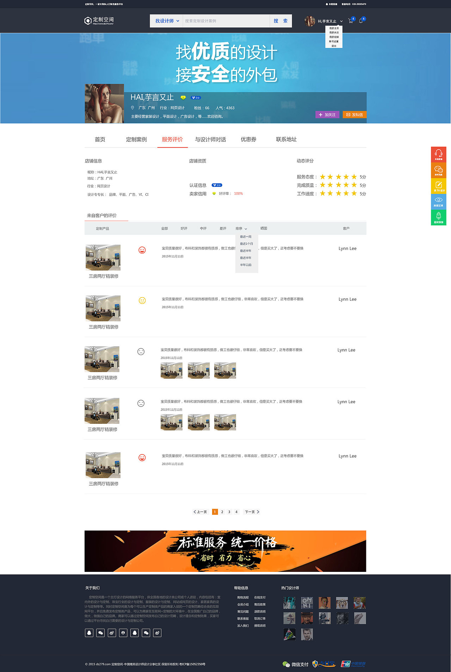Go to 上一页 in pagination
The width and height of the screenshot is (451, 672).
click(x=200, y=512)
